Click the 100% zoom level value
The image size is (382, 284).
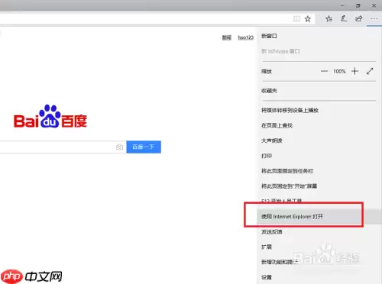[339, 72]
